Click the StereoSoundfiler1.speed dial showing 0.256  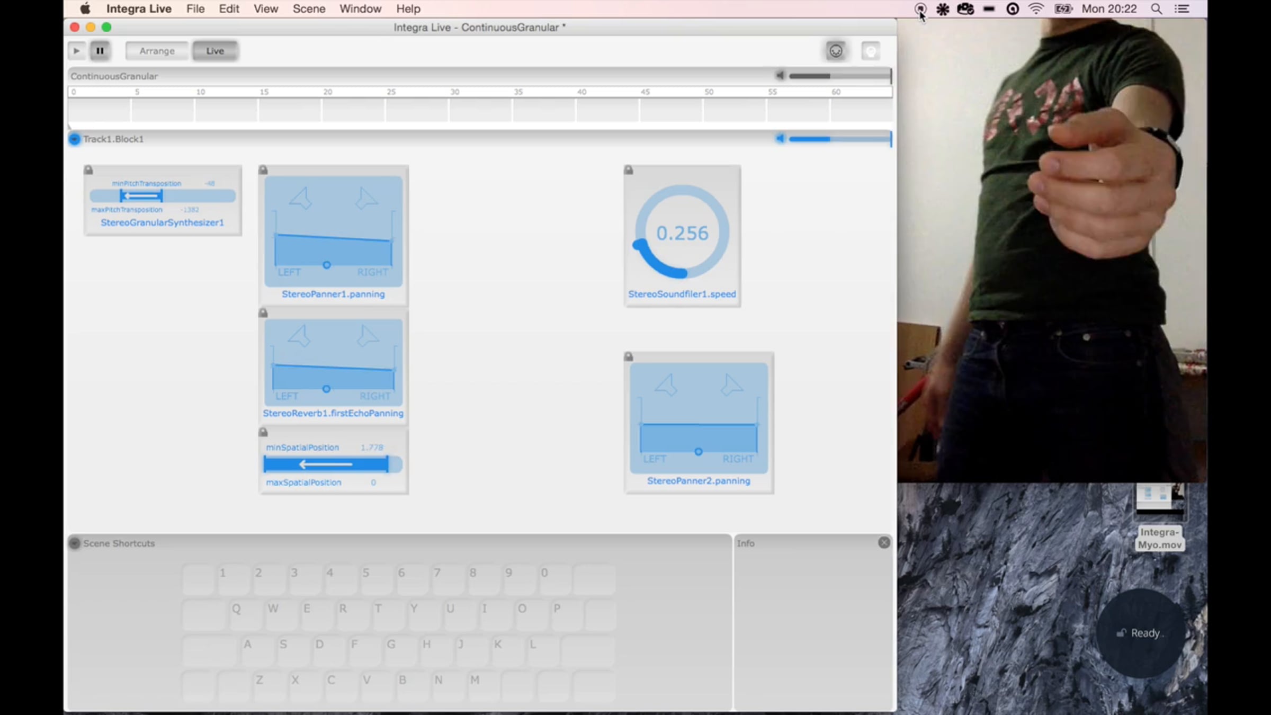coord(682,232)
